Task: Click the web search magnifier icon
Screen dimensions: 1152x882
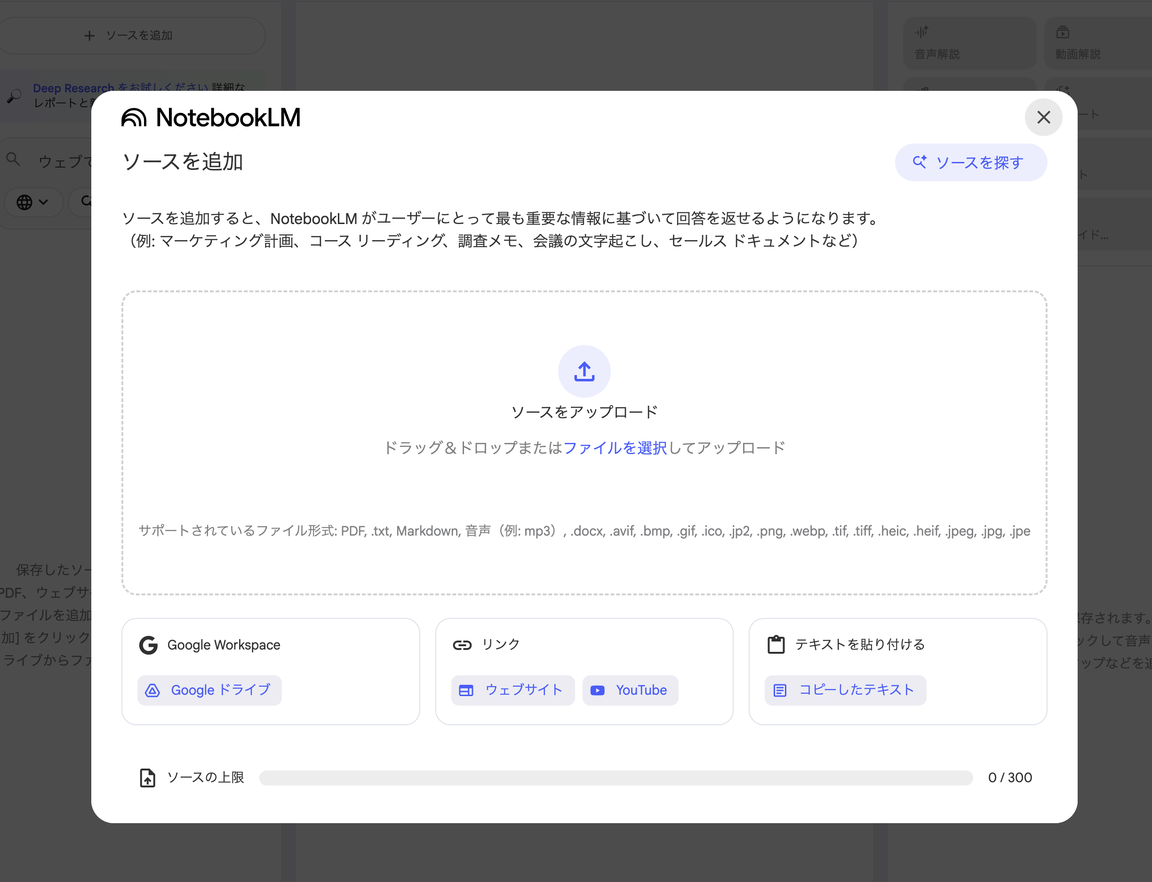Action: click(13, 160)
